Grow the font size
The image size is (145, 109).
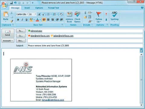coord(39,14)
